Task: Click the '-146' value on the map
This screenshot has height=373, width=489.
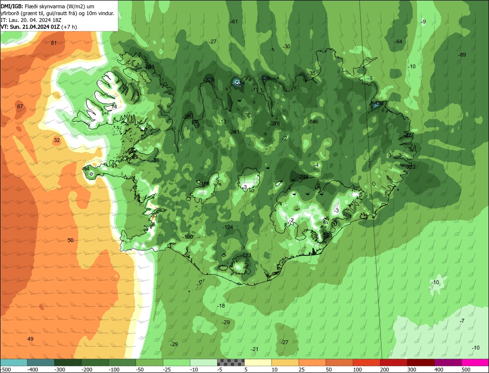Action: 312,122
